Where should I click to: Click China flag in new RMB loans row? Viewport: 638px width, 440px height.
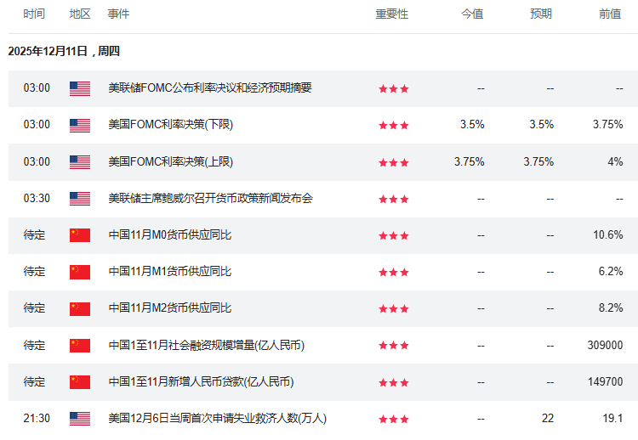tap(80, 382)
